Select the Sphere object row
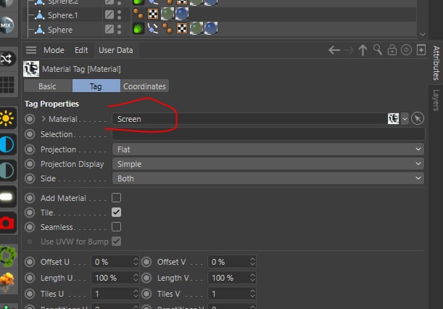 60,30
